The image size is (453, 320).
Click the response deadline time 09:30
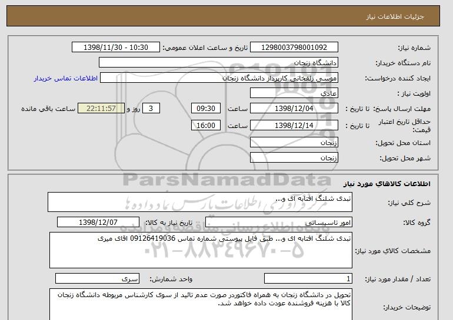click(x=206, y=109)
